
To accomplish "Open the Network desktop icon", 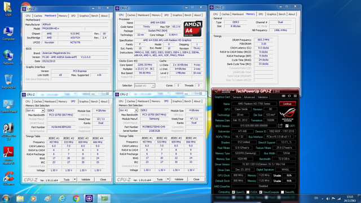I will click(8, 58).
